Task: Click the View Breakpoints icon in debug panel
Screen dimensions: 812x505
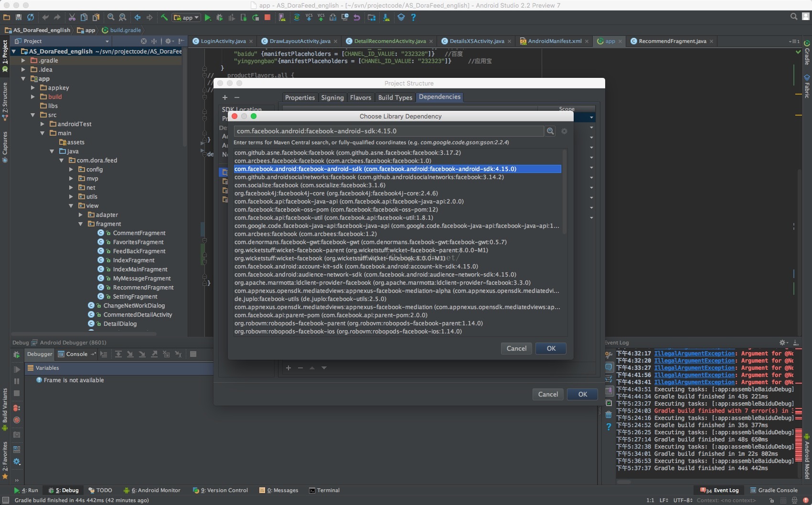Action: 17,408
